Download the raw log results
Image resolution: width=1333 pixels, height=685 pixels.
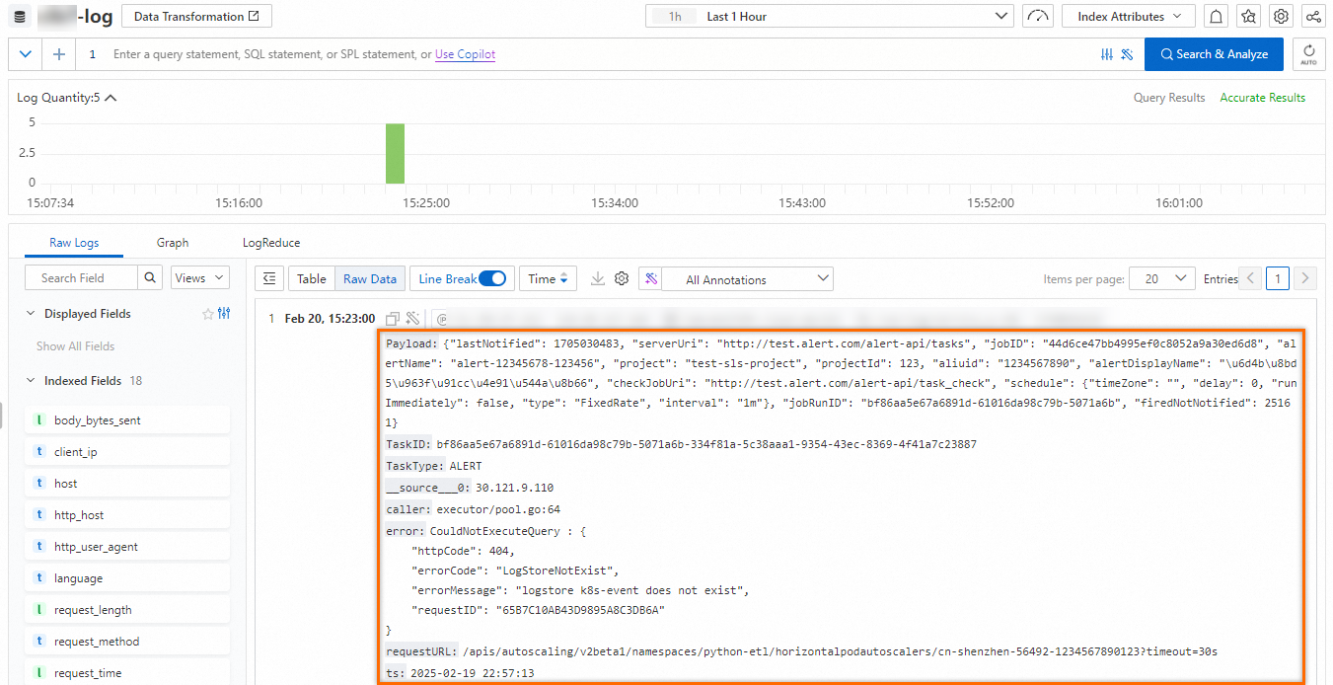pos(598,278)
